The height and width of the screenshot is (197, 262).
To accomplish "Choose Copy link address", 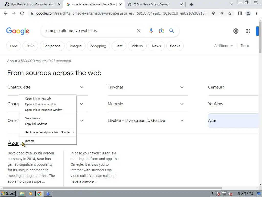I will click(x=48, y=124).
